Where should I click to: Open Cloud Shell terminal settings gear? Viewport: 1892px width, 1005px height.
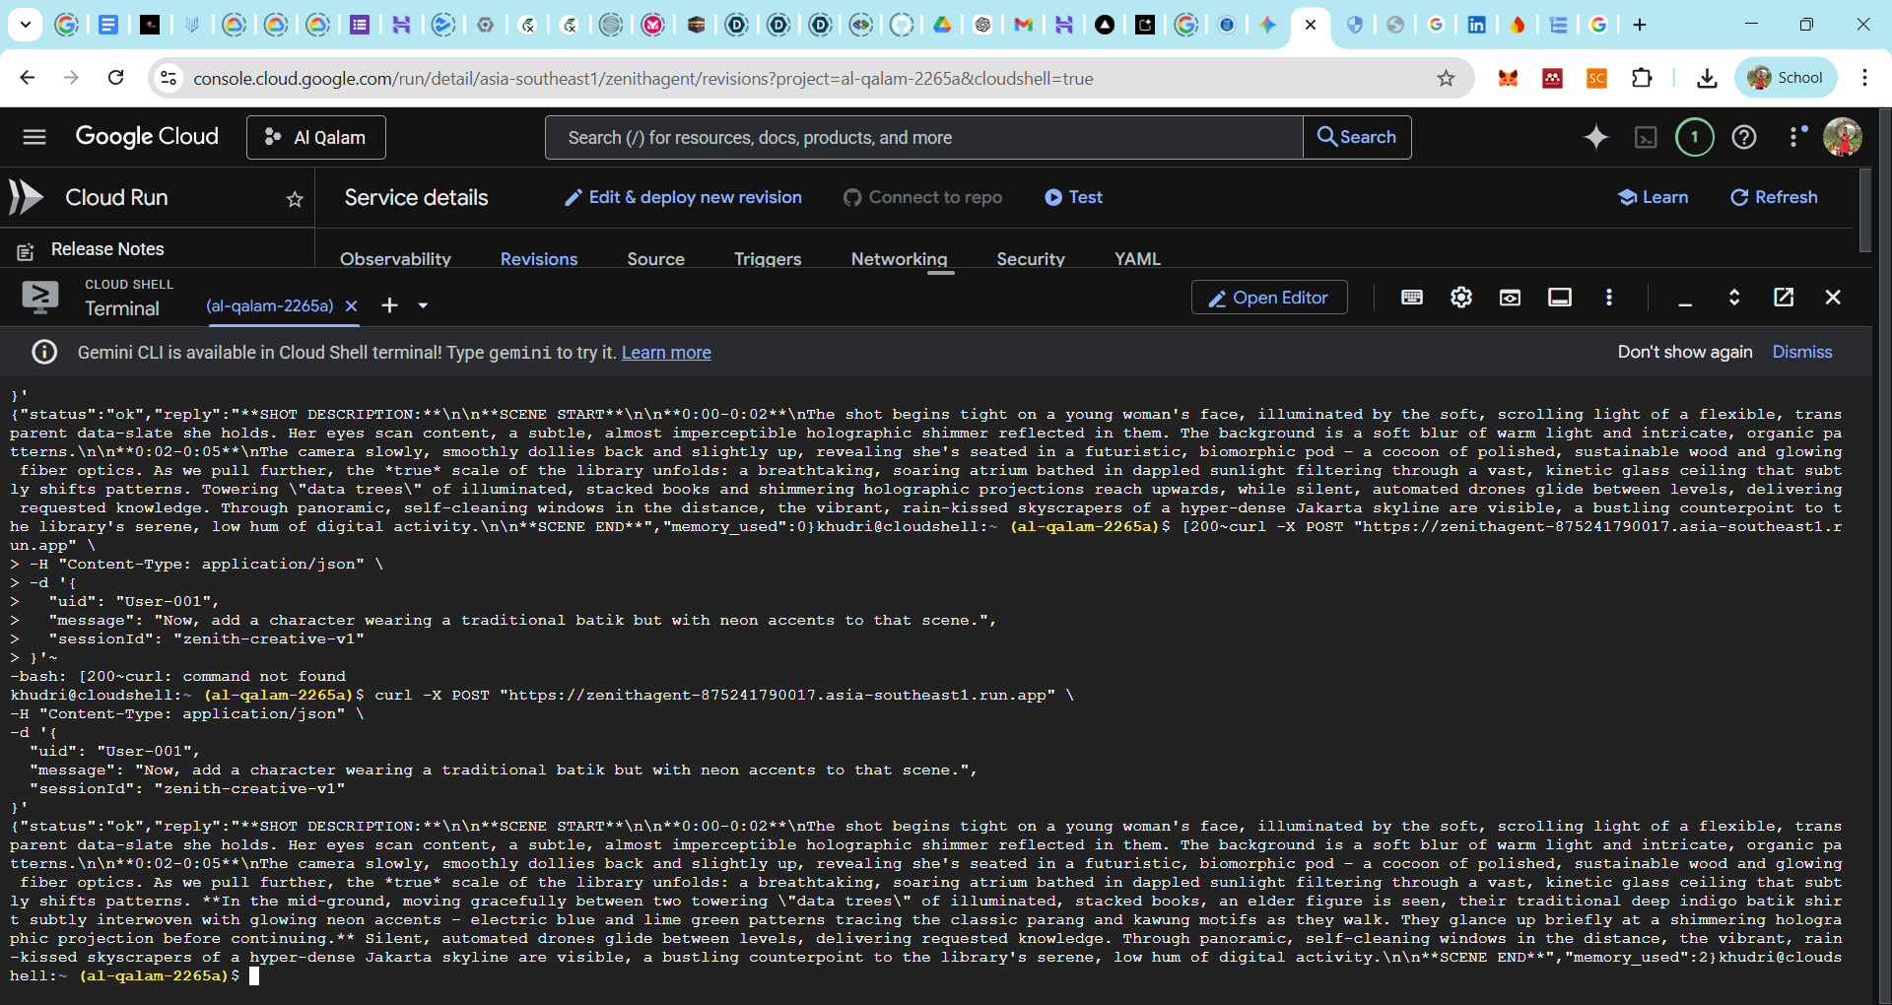1460,298
